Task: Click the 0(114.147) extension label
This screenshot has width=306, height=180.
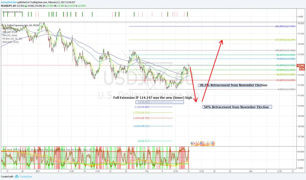Action: click(x=144, y=63)
